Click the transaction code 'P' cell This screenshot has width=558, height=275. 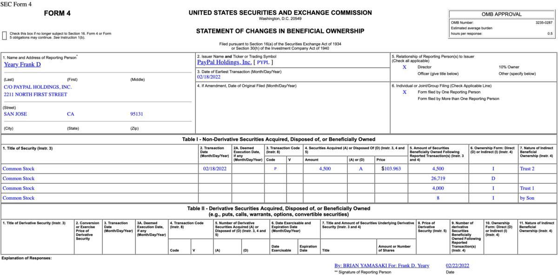(x=275, y=169)
